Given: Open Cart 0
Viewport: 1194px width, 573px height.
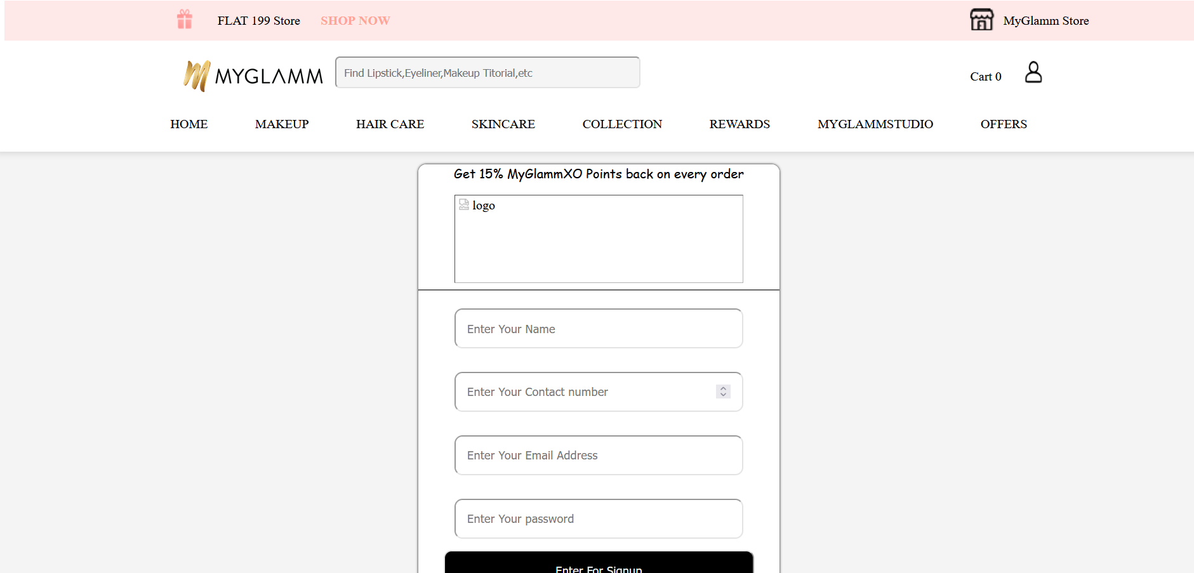Looking at the screenshot, I should pos(985,76).
